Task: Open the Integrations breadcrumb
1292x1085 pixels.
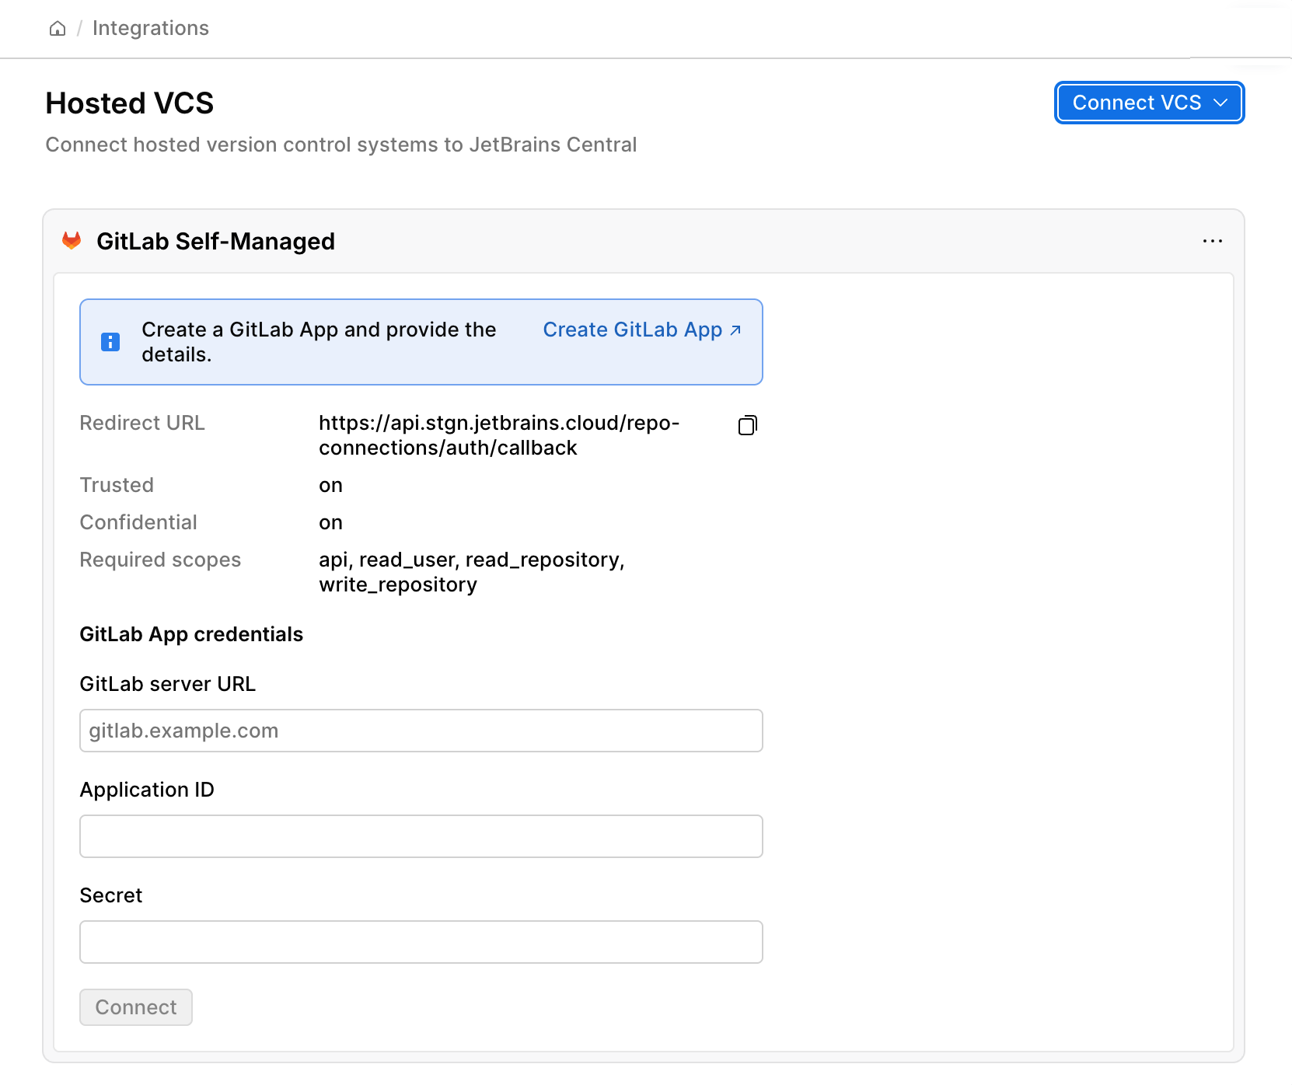Action: point(151,28)
